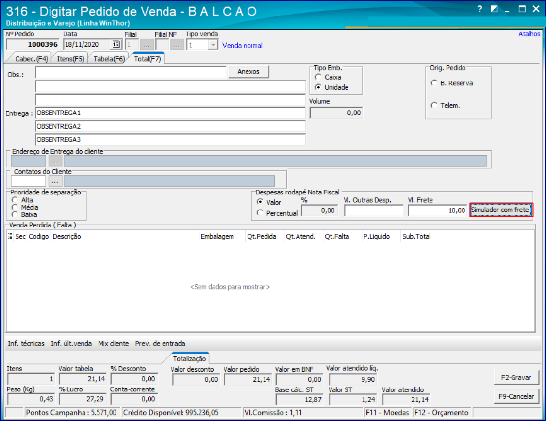Switch to the Cabec.(F4) tab
The height and width of the screenshot is (421, 546).
[x=32, y=59]
